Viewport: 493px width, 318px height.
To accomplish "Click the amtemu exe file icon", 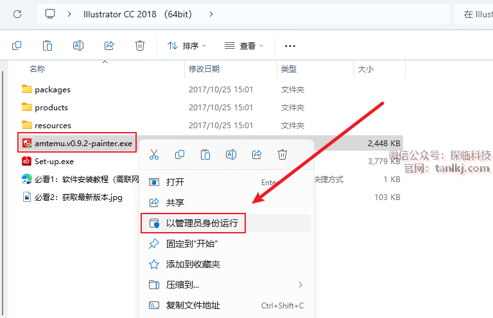I will point(27,143).
